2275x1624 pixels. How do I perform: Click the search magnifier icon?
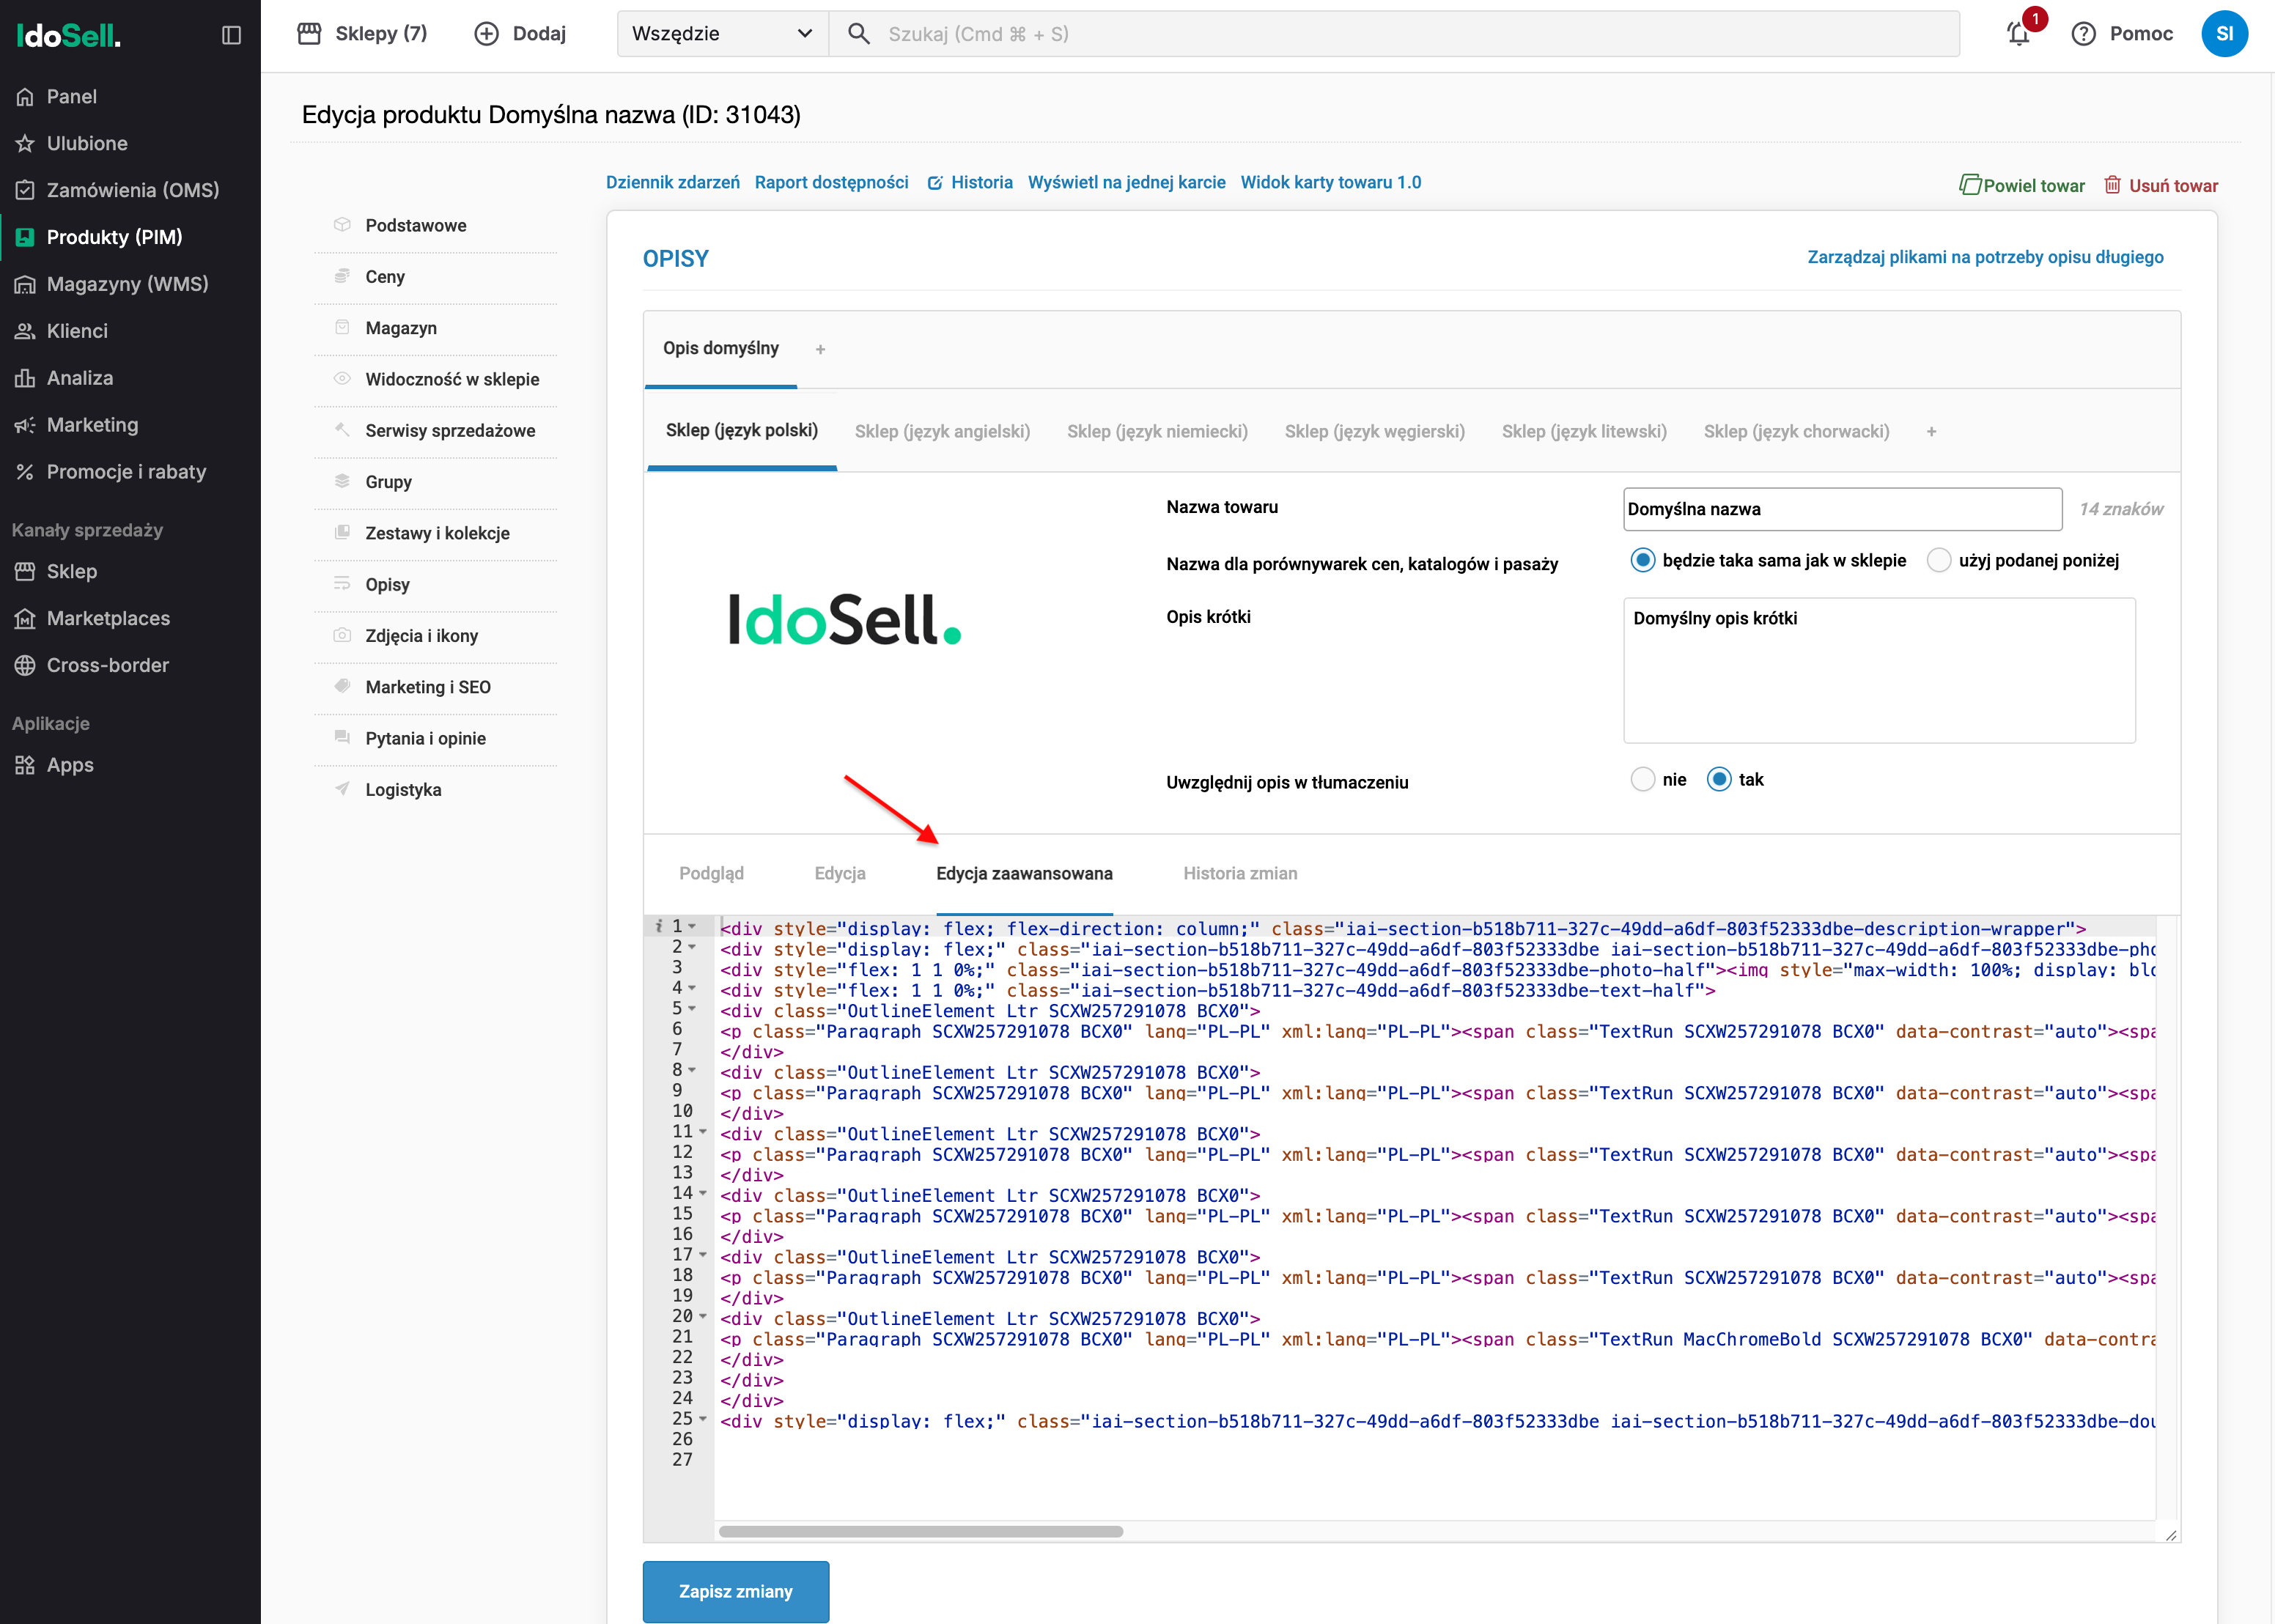click(858, 34)
